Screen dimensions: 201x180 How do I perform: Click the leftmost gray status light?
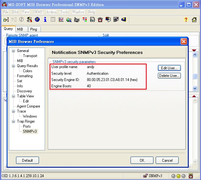pos(173,176)
